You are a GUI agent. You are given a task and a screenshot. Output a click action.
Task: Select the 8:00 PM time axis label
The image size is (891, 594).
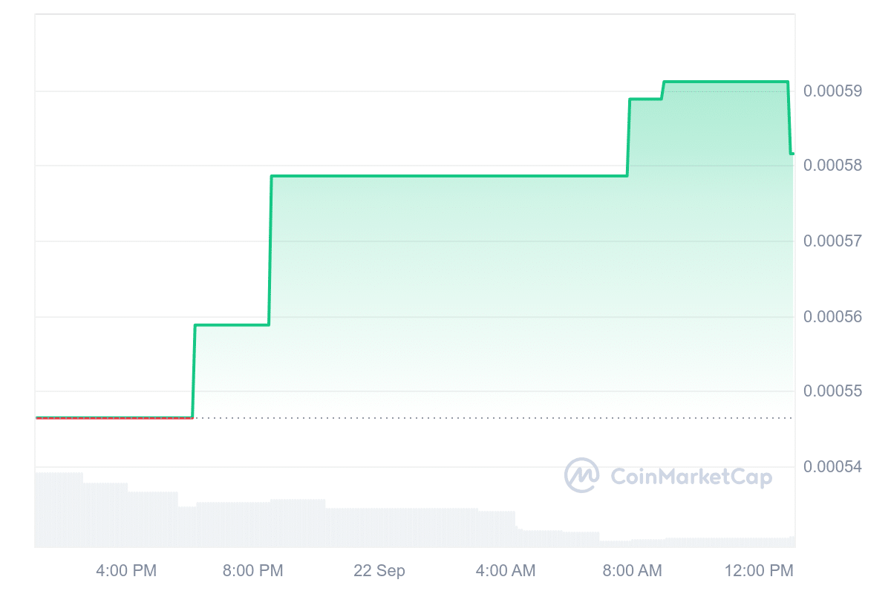[253, 571]
